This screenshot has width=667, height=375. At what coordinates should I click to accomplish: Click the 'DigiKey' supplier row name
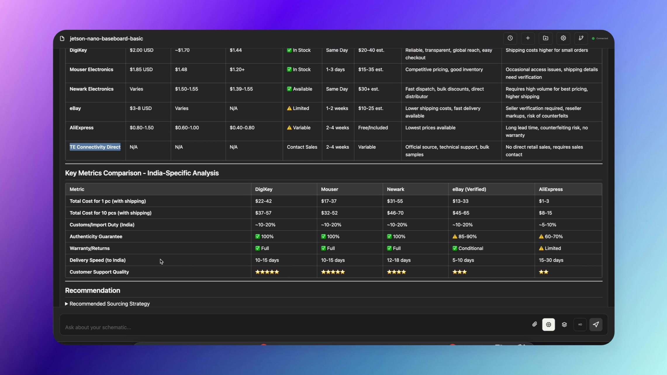[78, 50]
